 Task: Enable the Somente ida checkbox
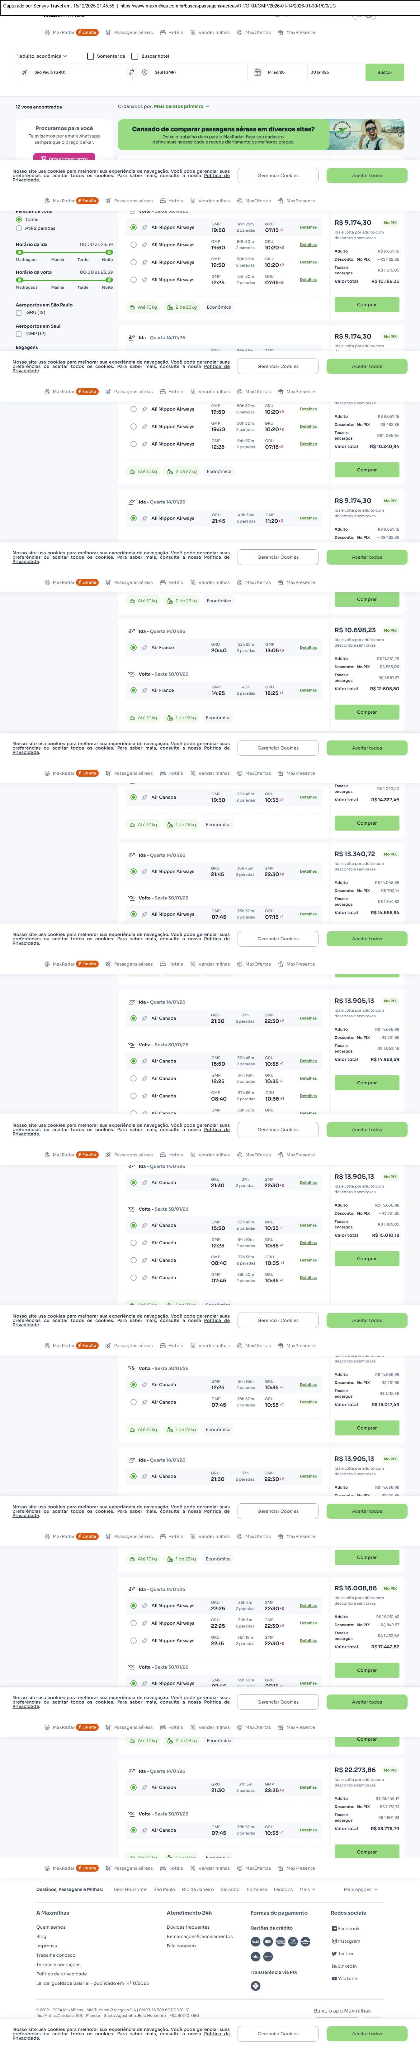coord(91,56)
